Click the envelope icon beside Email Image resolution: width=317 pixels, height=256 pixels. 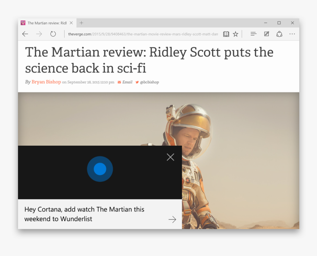click(x=119, y=82)
